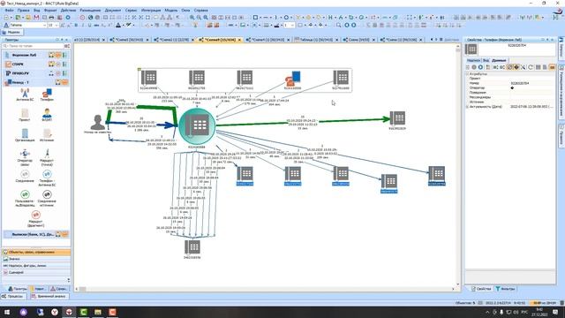Click the globe icon in main toolbar

[90, 18]
